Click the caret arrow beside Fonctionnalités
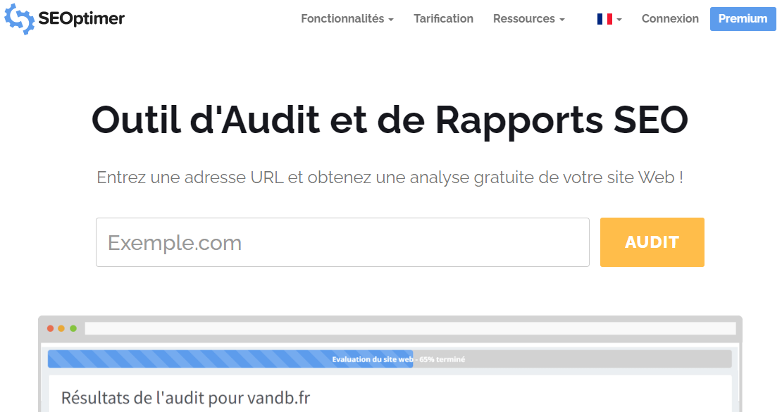782x412 pixels. coord(391,20)
